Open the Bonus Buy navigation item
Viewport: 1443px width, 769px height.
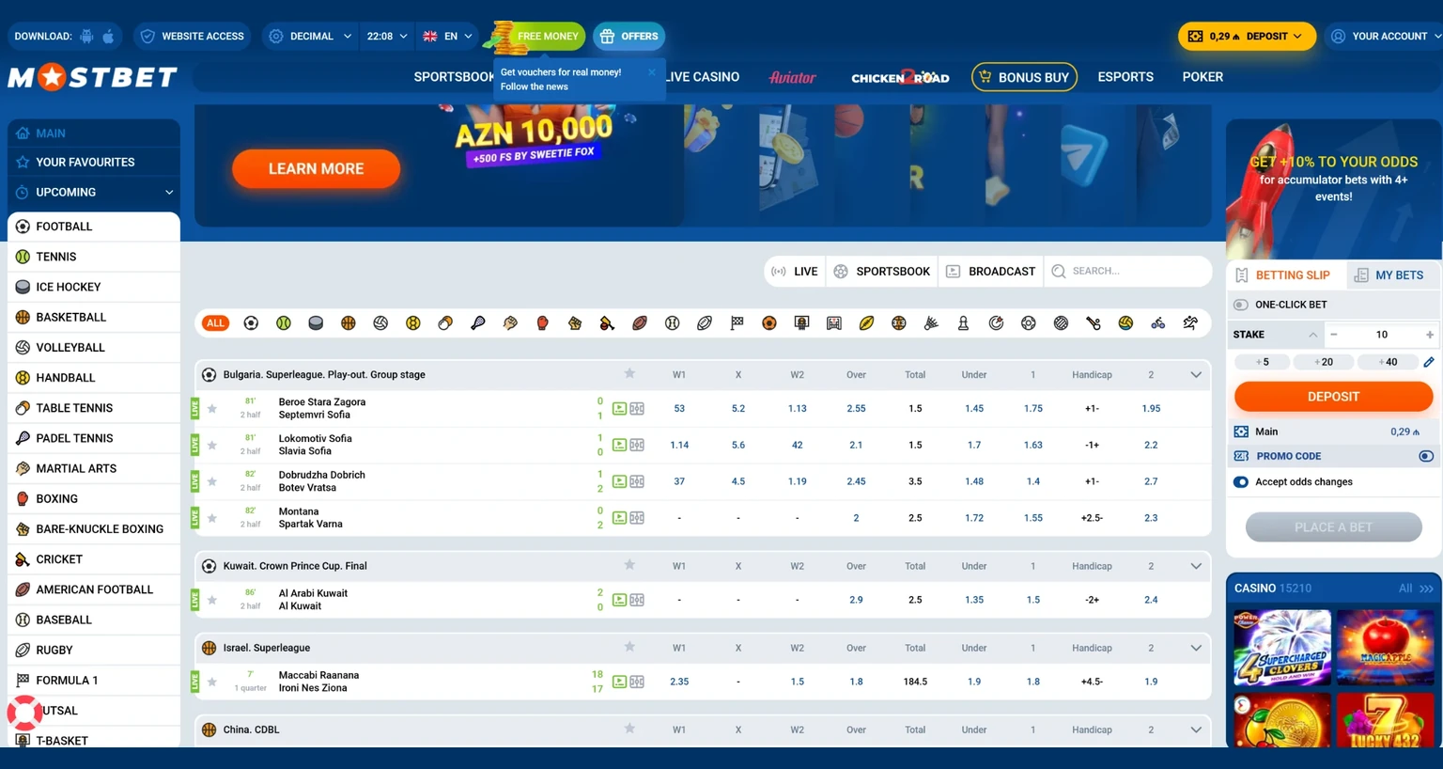pos(1024,77)
